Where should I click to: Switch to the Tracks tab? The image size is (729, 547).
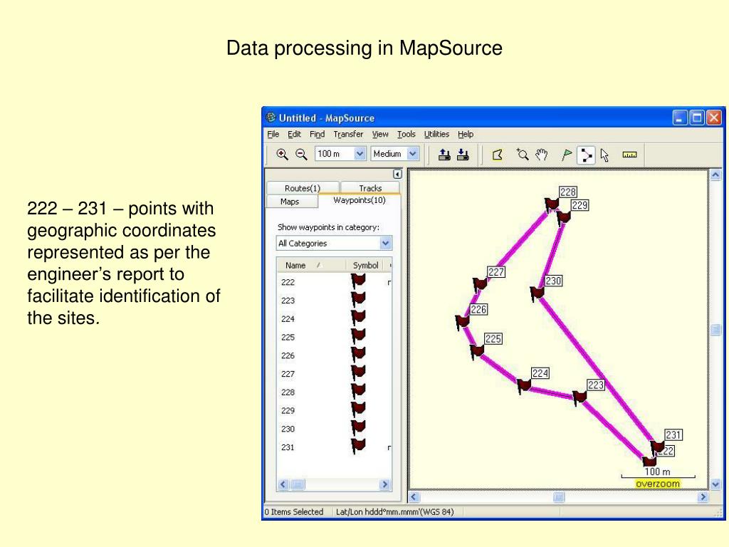(370, 188)
